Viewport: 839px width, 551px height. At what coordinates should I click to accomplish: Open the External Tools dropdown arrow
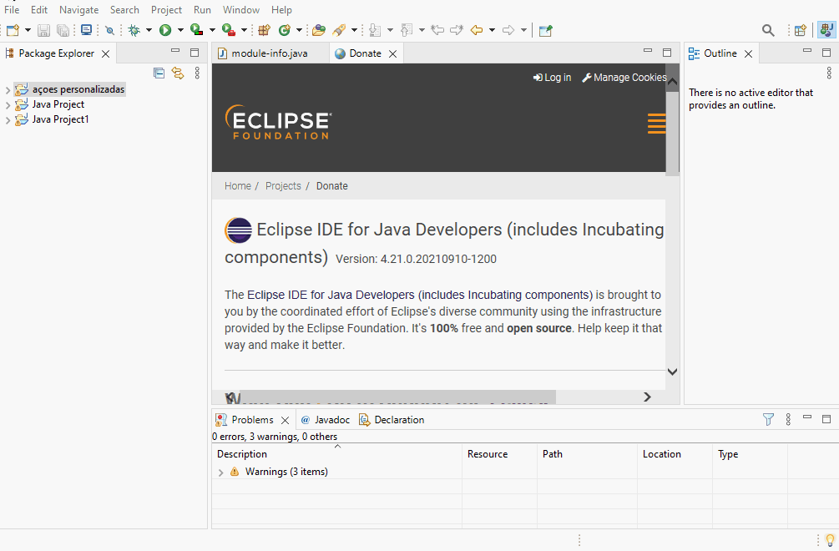pos(244,31)
